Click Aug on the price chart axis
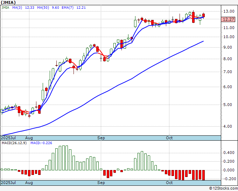 tap(29, 138)
